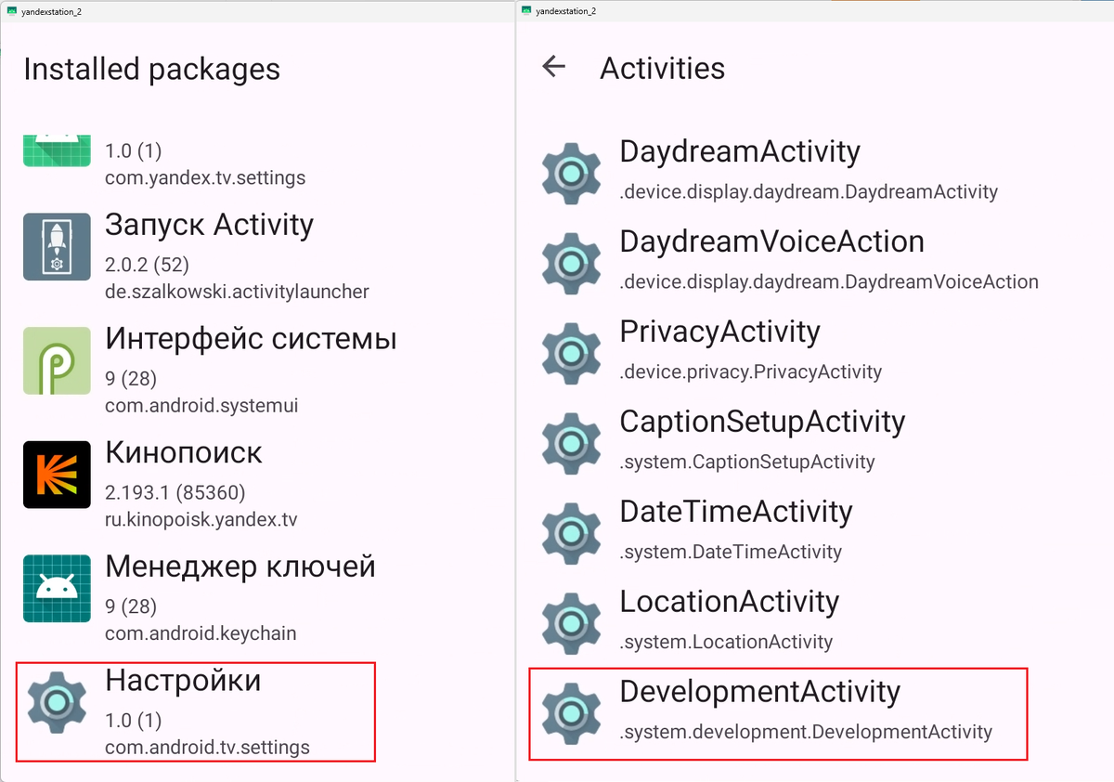The width and height of the screenshot is (1114, 782).
Task: Launch DaydreamActivity title
Action: point(740,151)
